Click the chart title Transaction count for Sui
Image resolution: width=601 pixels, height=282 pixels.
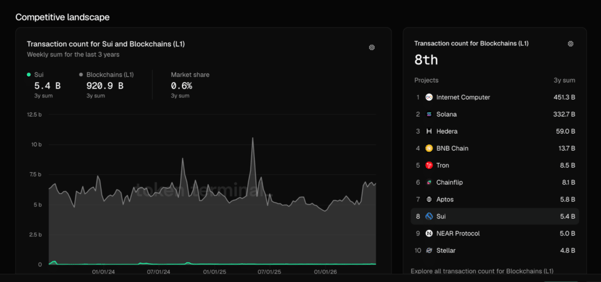point(106,44)
